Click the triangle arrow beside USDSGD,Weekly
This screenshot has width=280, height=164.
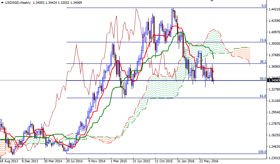pyautogui.click(x=2, y=3)
